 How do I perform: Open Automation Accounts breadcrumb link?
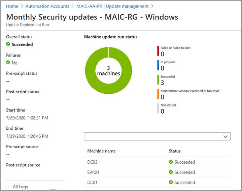click(47, 6)
